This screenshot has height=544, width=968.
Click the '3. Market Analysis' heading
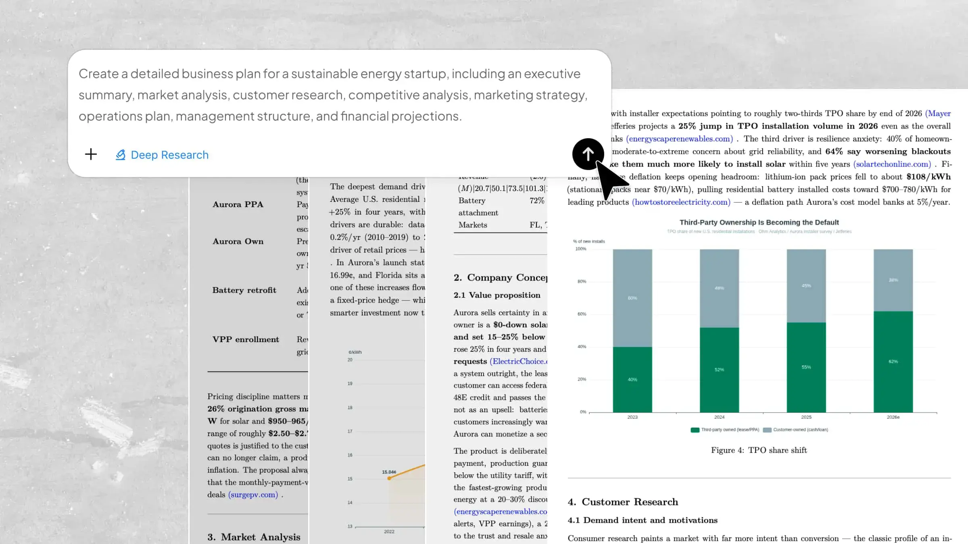254,537
